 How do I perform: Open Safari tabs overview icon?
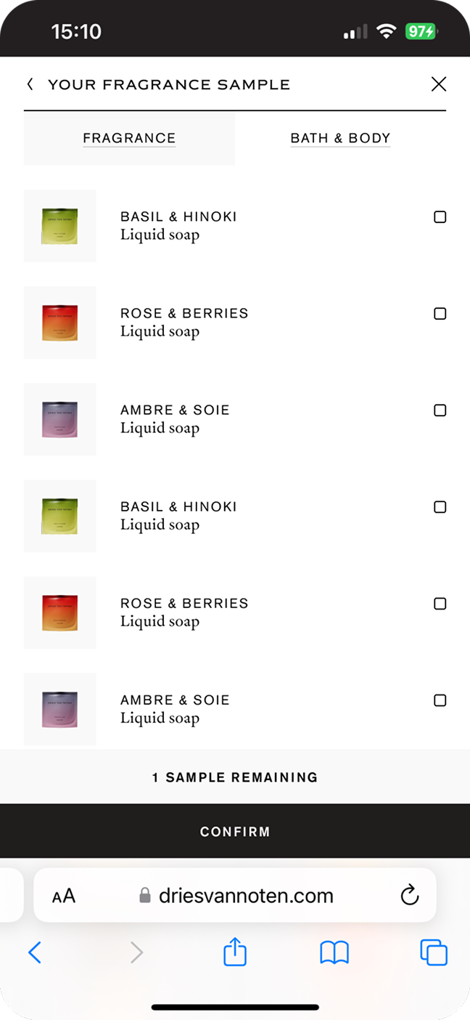click(433, 952)
